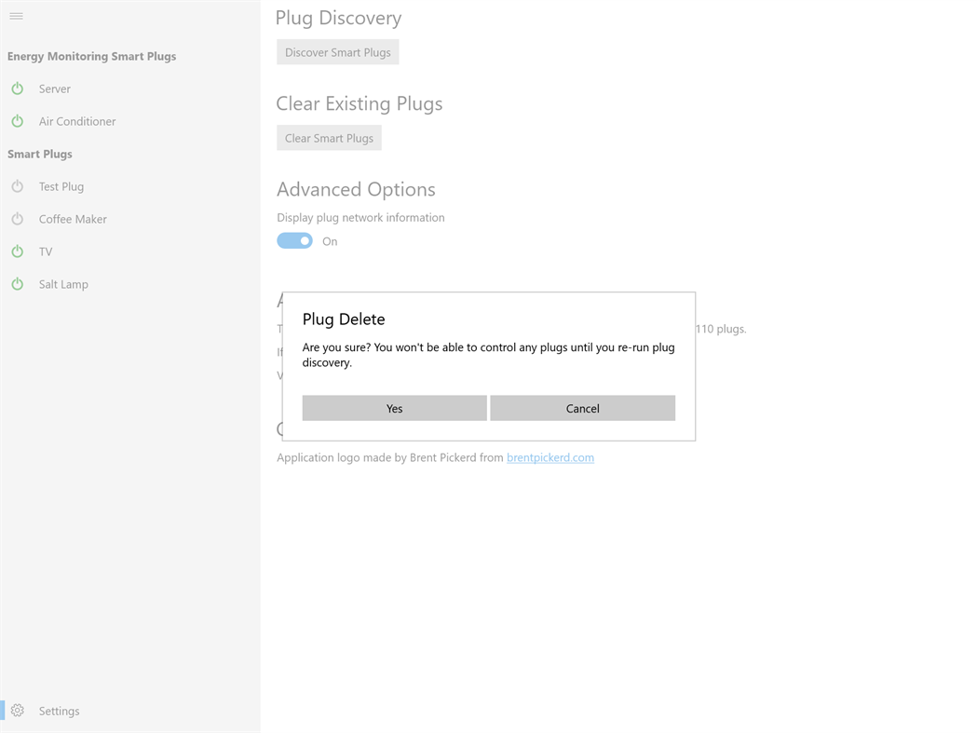
Task: Open the brentpickerd.com link
Action: [550, 457]
